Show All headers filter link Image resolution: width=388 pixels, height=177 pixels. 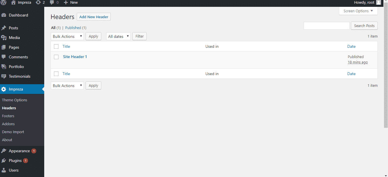pyautogui.click(x=53, y=28)
